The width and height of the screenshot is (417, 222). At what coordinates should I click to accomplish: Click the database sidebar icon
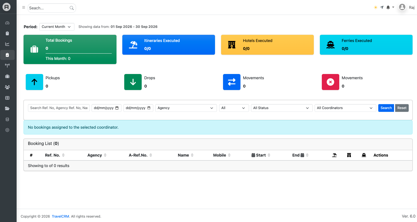pos(7,119)
